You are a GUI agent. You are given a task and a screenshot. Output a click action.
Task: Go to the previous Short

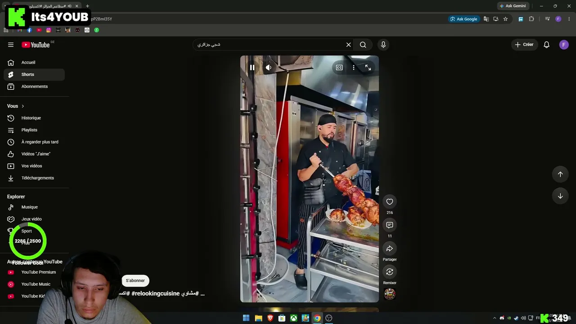coord(560,174)
